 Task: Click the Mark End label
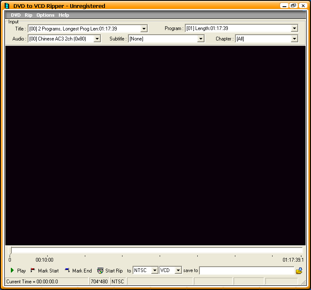(x=82, y=271)
